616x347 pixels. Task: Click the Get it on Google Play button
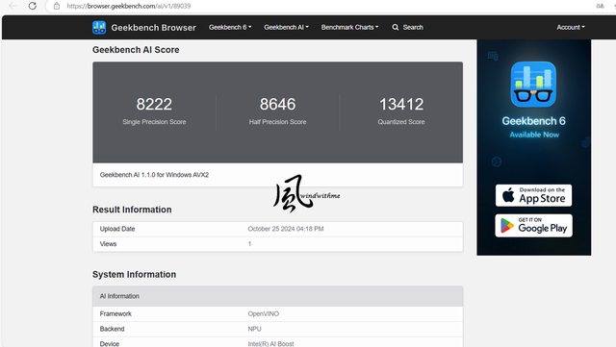click(533, 226)
